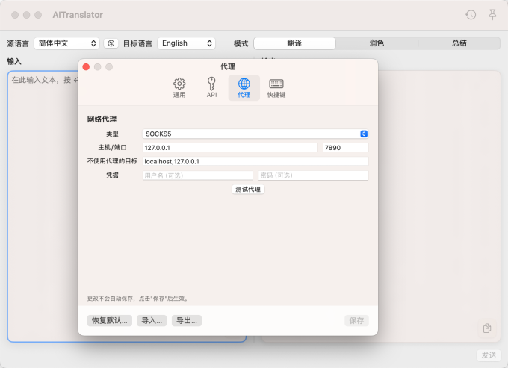The width and height of the screenshot is (508, 368).
Task: Click the paste clipboard icon in output
Action: 486,328
